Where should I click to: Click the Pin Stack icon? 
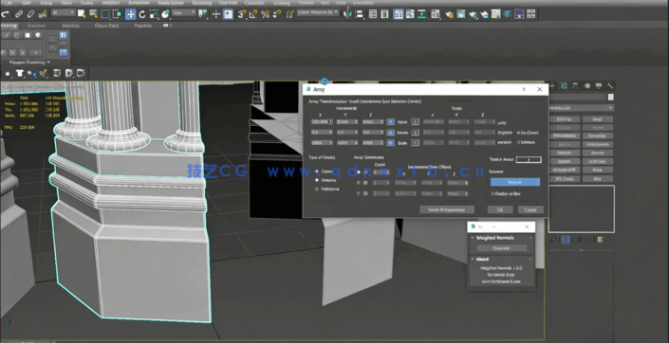(x=553, y=240)
